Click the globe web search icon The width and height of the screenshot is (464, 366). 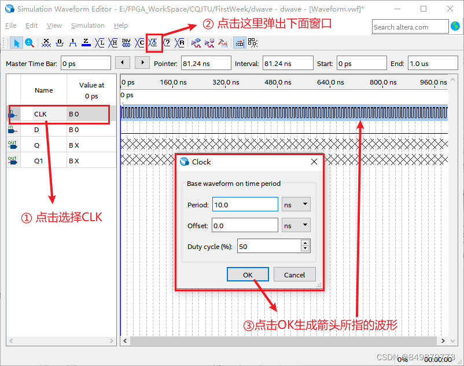click(455, 27)
